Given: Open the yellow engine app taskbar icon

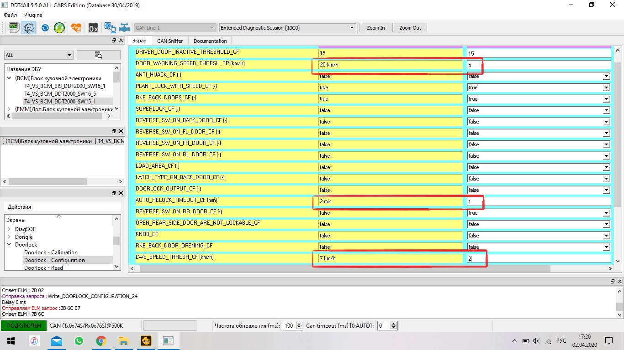Looking at the screenshot, I should 146,340.
